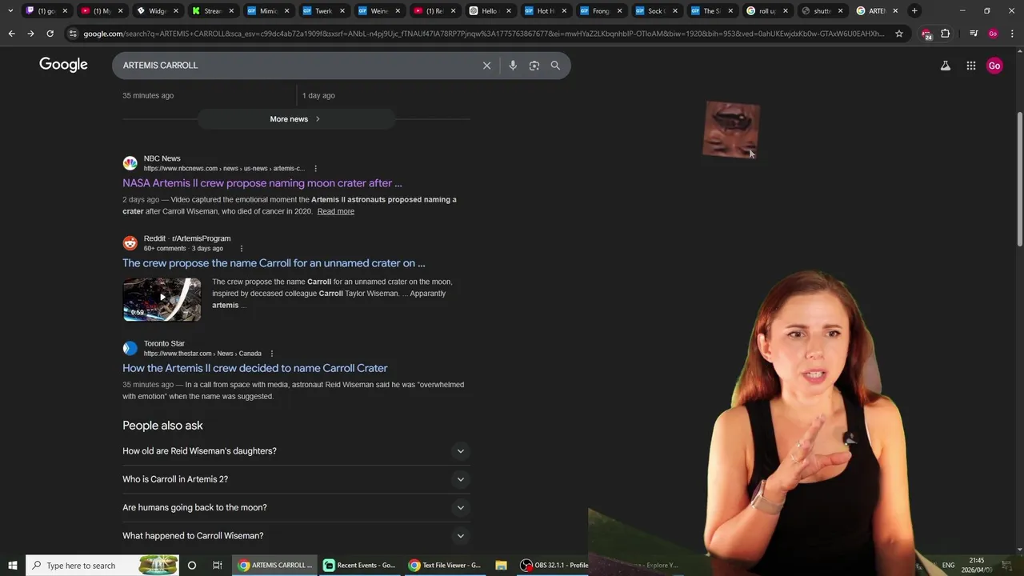
Task: Open Cortana circle on taskbar
Action: (192, 566)
